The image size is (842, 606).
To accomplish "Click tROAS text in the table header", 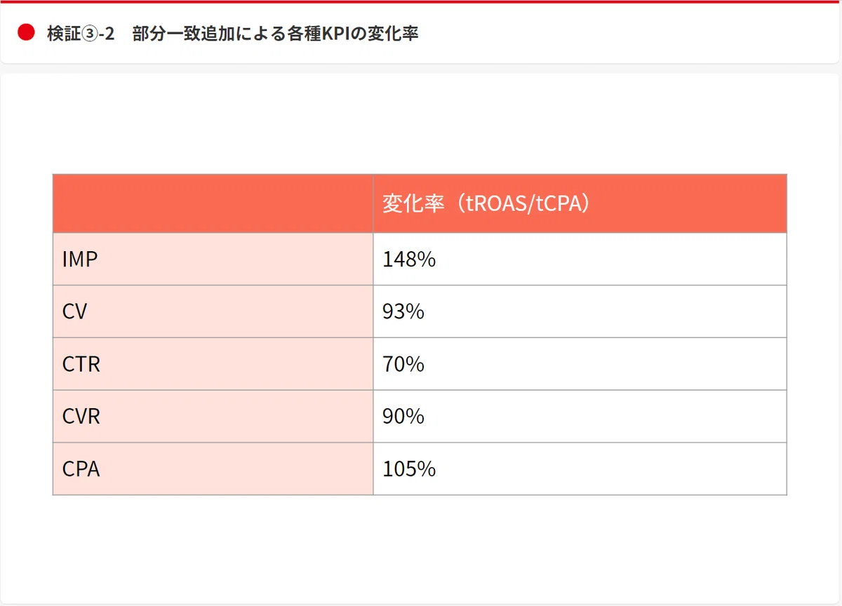I will [x=493, y=204].
